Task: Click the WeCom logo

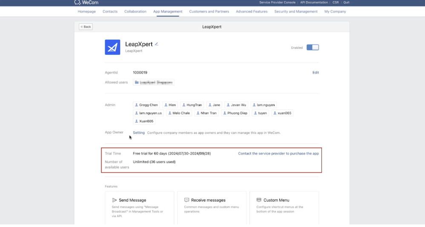Action: coord(86,3)
